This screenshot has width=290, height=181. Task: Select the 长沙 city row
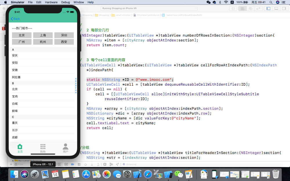click(x=43, y=130)
